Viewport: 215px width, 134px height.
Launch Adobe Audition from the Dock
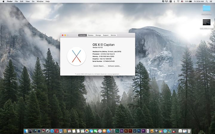[117, 131]
